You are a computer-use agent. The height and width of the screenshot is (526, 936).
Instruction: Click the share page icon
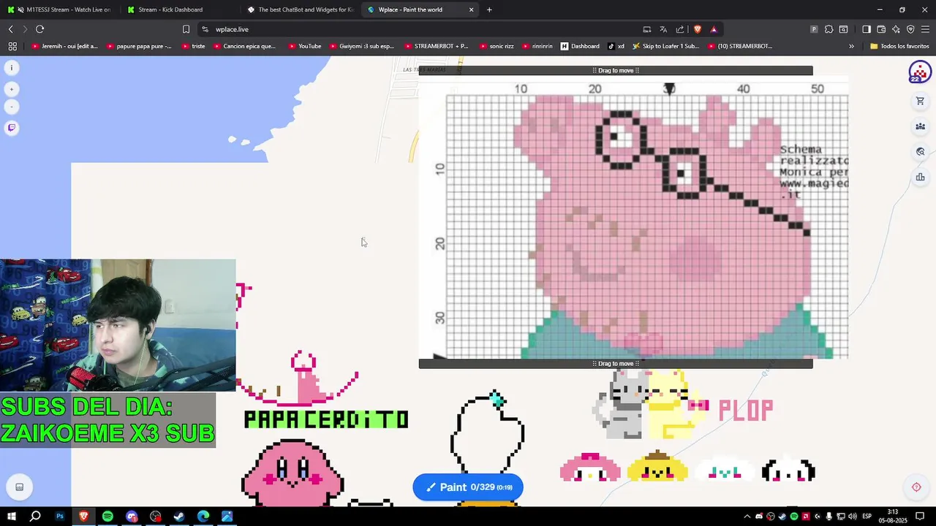(680, 29)
